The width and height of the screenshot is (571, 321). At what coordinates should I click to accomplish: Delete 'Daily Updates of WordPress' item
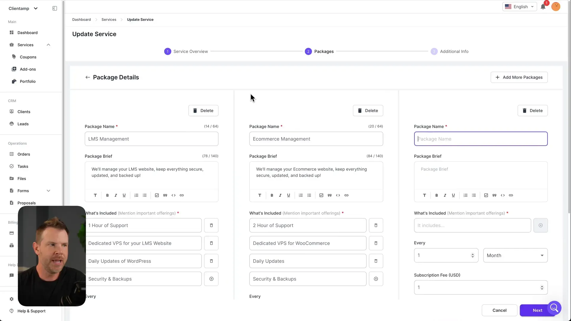coord(211,261)
